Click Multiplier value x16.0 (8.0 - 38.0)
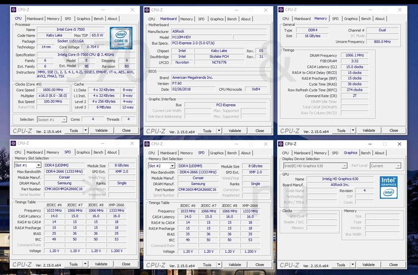 tap(53, 96)
